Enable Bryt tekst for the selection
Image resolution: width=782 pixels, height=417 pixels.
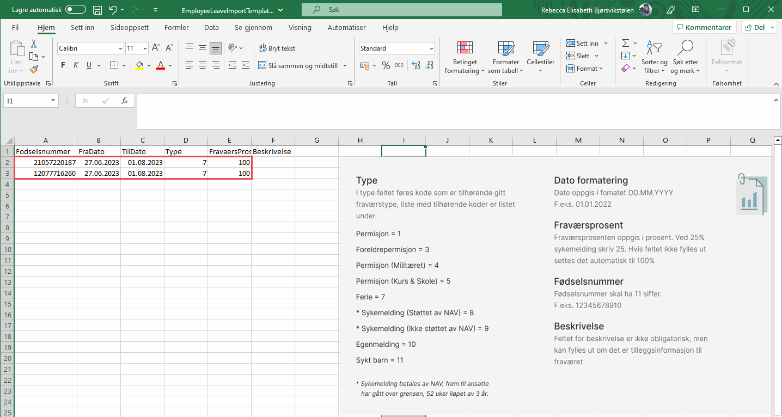277,48
